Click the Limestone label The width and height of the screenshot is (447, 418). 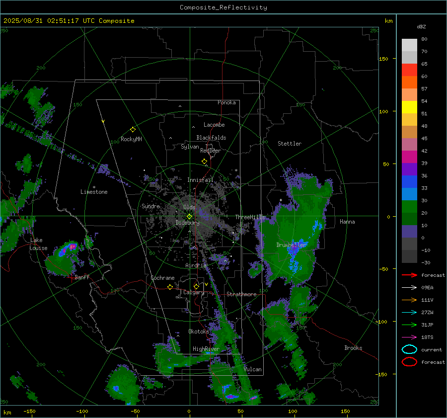tap(94, 192)
